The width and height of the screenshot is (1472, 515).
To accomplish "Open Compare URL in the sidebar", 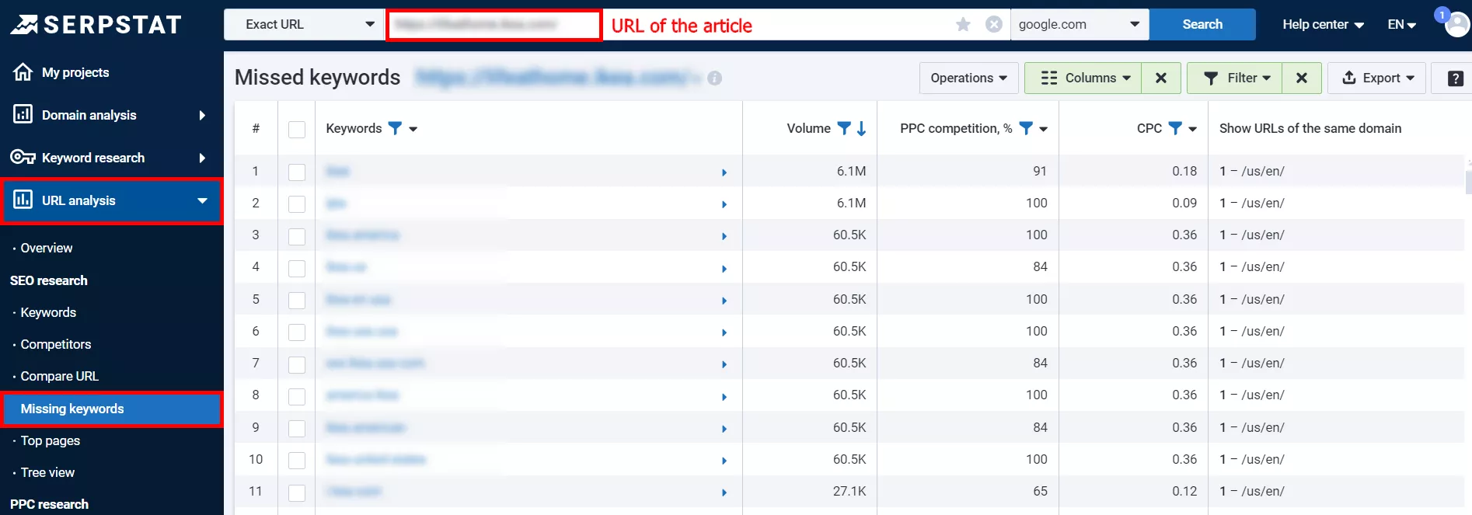I will tap(59, 376).
